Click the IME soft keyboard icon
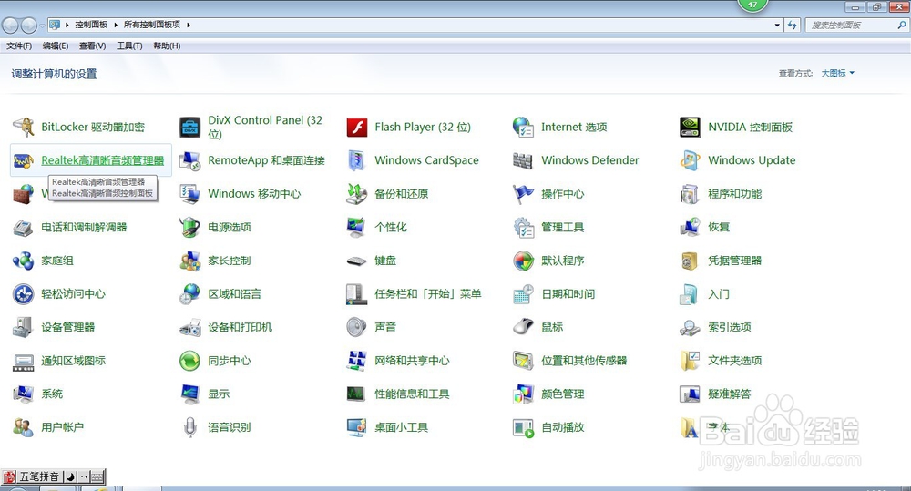The height and width of the screenshot is (491, 911). coord(97,477)
